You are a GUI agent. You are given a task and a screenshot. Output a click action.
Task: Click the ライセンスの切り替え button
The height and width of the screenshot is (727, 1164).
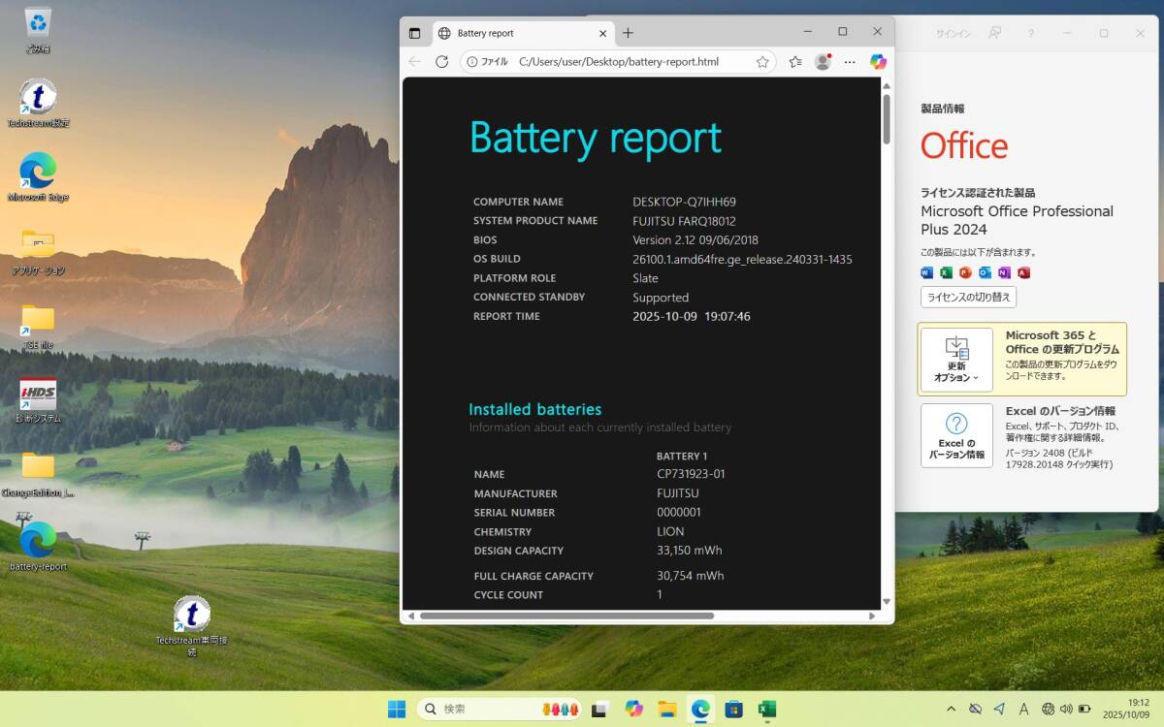(968, 297)
